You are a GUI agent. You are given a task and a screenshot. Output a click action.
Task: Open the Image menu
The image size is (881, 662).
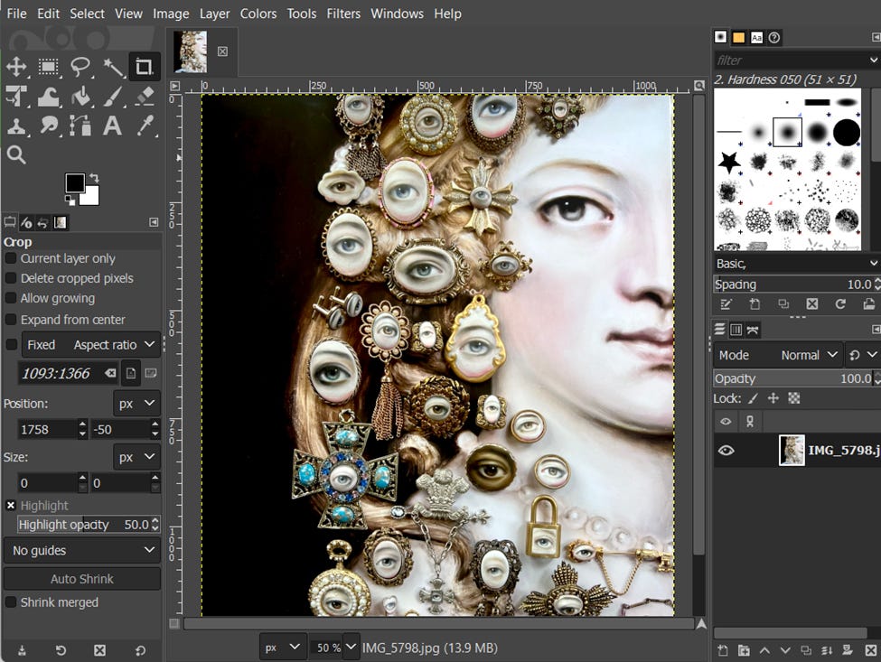tap(171, 14)
